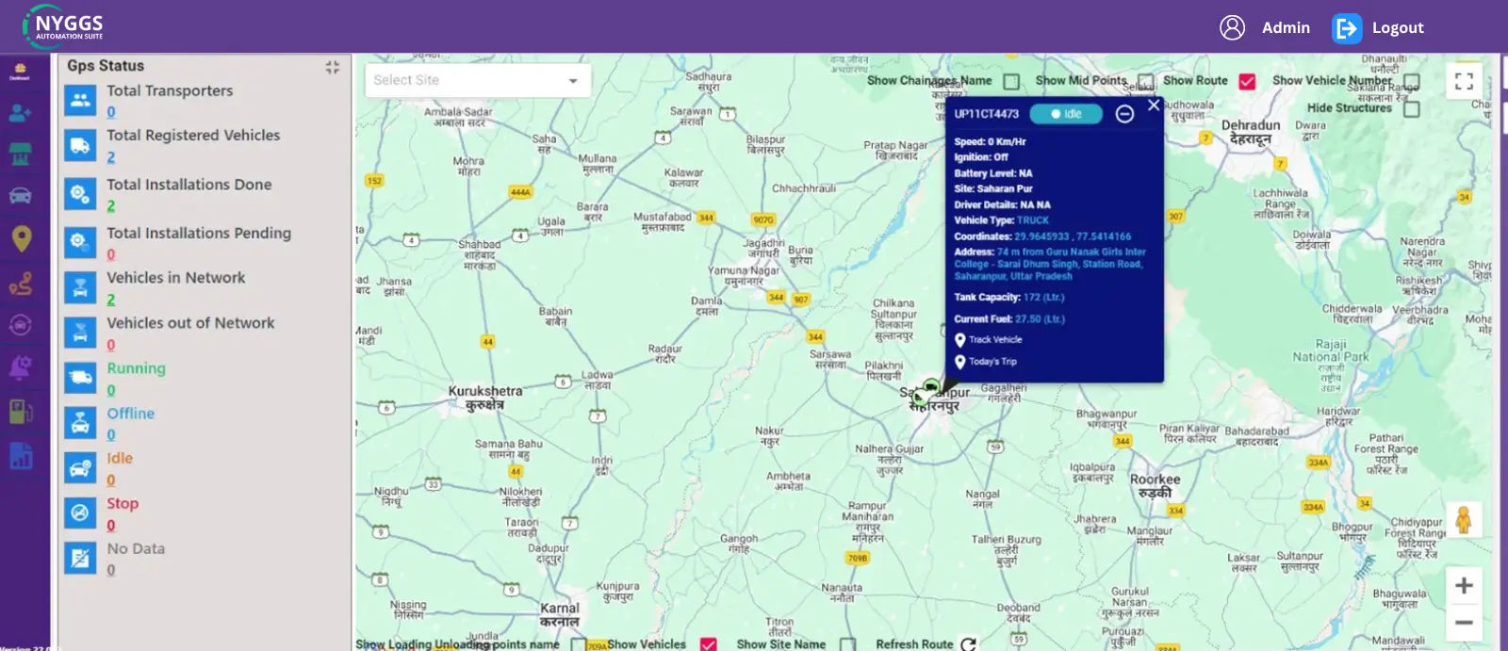Viewport: 1508px width, 651px height.
Task: Click the Stop gauge icon
Action: coord(80,513)
